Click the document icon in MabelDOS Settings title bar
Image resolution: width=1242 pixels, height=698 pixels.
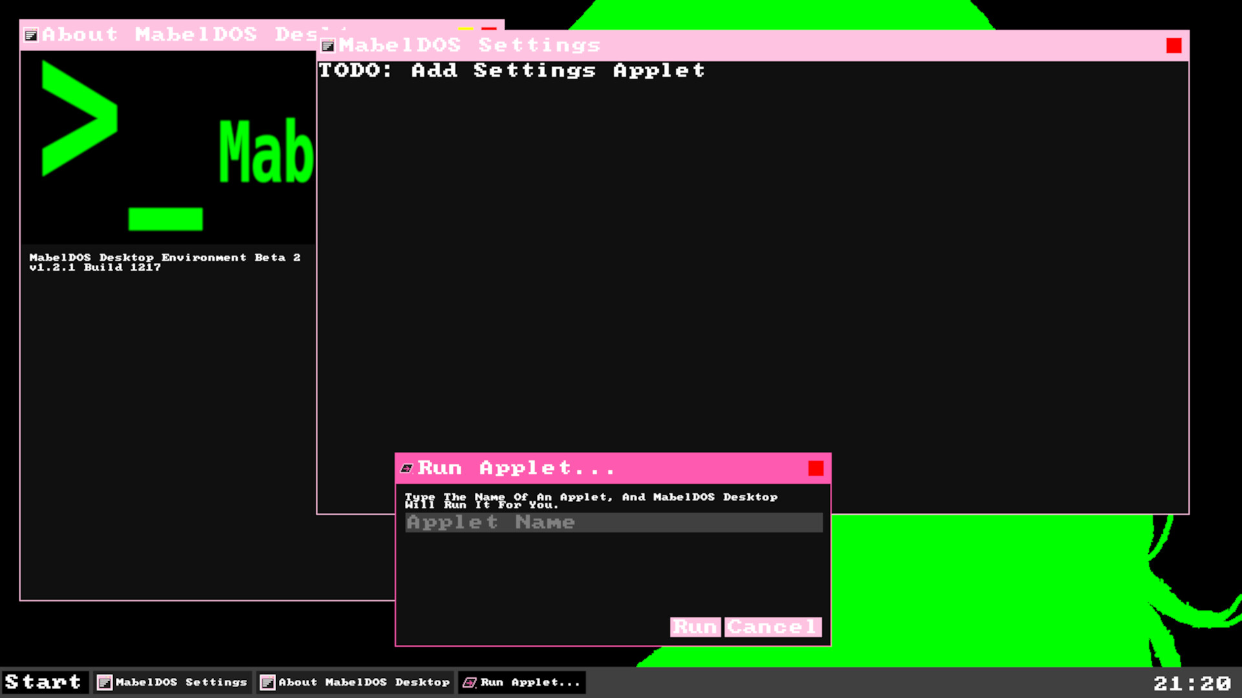click(329, 45)
